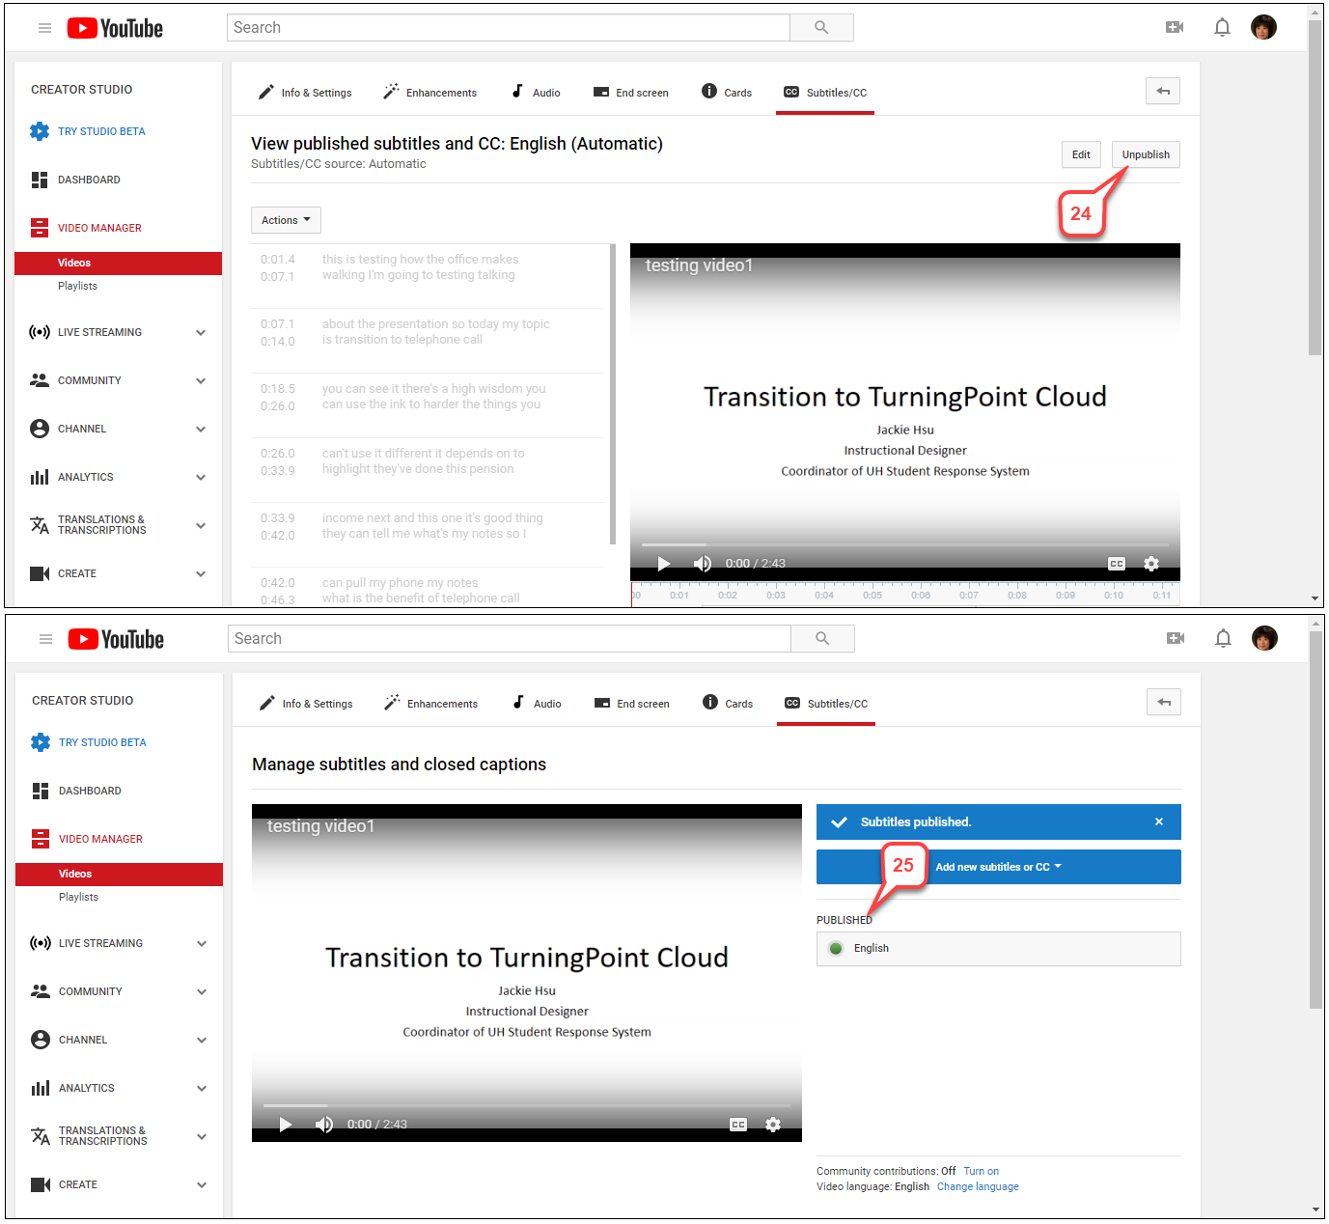1329x1224 pixels.
Task: Click the Turn on community contributions link
Action: tap(981, 1171)
